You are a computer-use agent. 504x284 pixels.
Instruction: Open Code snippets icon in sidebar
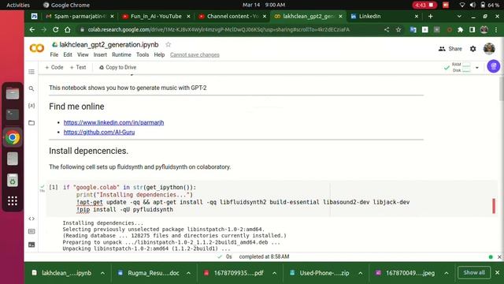tap(31, 219)
